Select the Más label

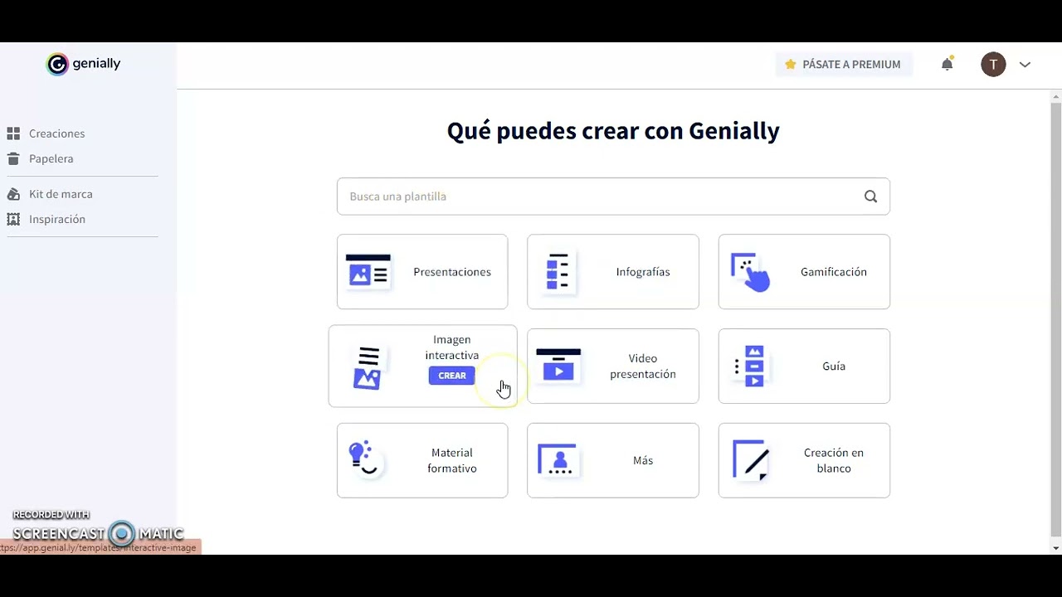(x=643, y=460)
